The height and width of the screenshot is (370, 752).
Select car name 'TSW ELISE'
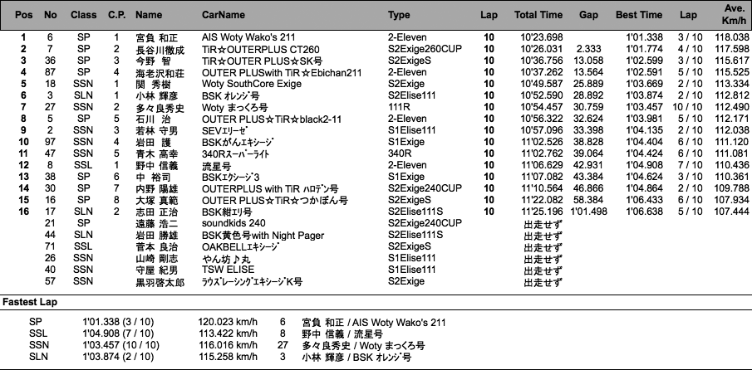pos(228,270)
